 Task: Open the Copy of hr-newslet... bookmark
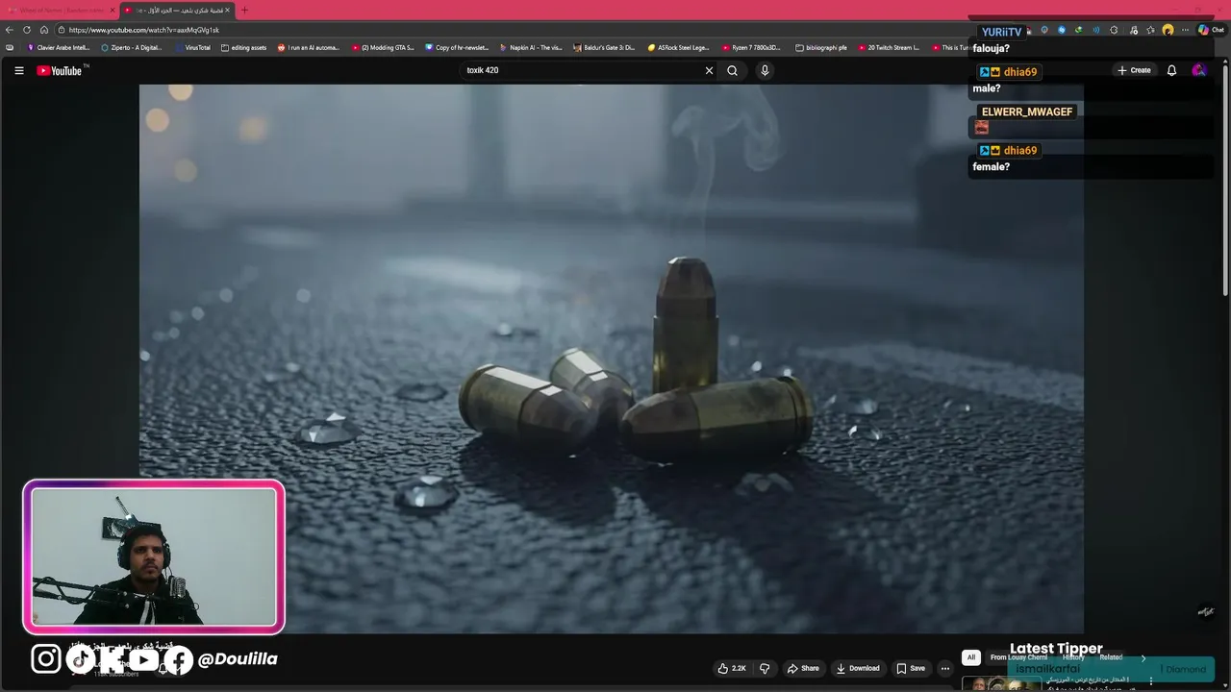457,47
